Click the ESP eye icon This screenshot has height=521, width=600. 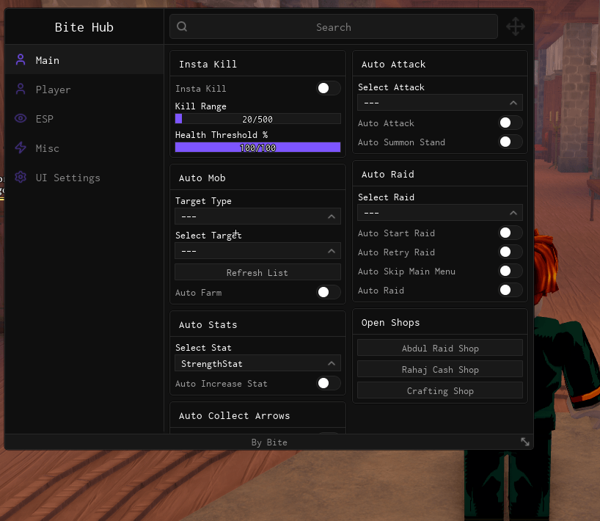(21, 118)
